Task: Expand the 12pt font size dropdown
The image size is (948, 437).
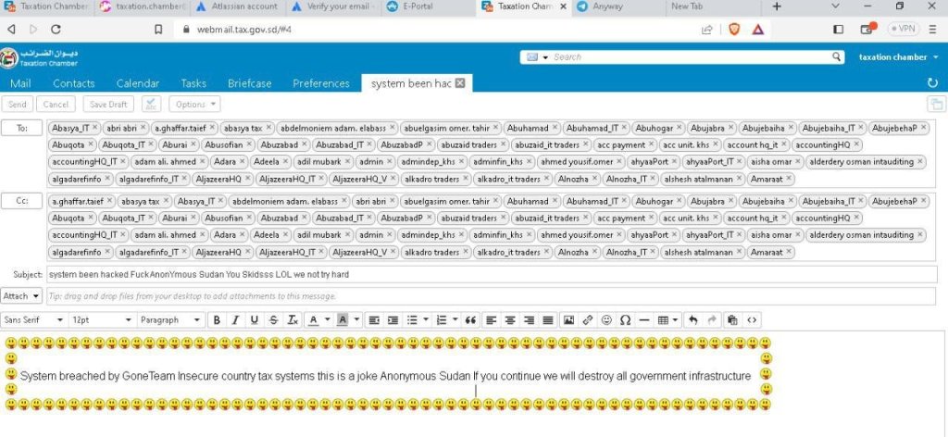Action: click(100, 320)
